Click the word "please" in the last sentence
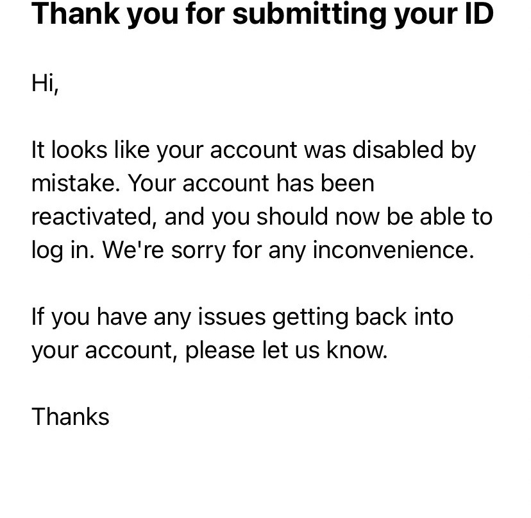The height and width of the screenshot is (518, 531). [x=220, y=350]
